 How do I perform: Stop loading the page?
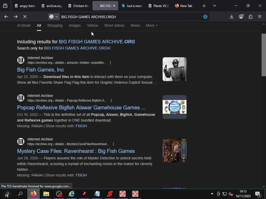(25, 17)
